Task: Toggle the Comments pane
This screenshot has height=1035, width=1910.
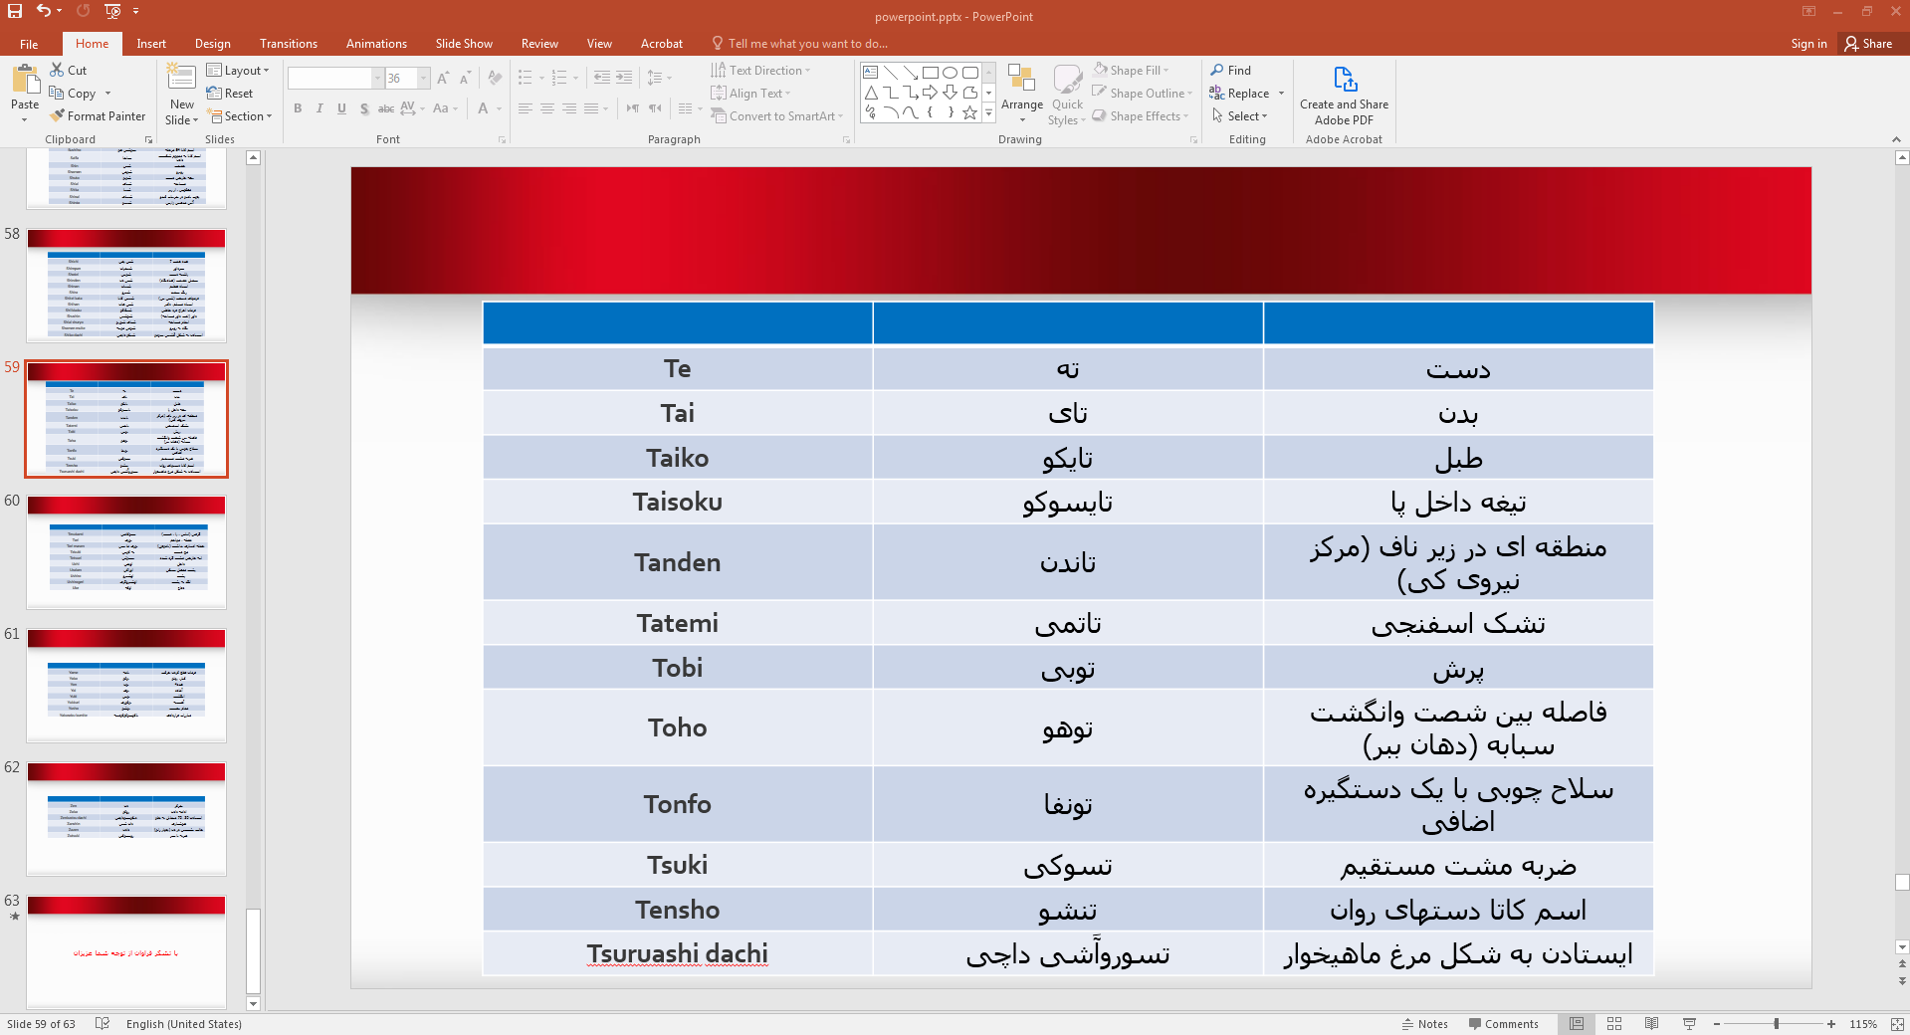Action: [1503, 1024]
